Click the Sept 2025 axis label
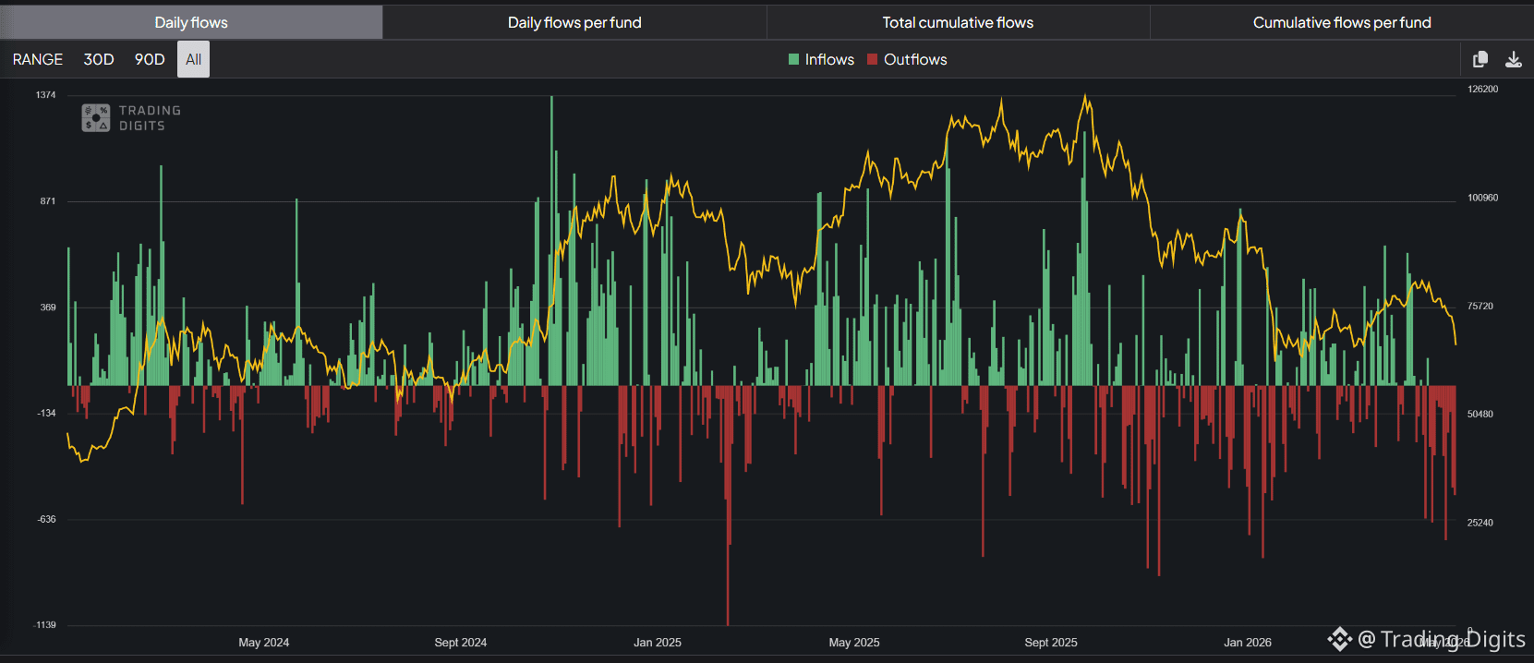 pos(1051,643)
